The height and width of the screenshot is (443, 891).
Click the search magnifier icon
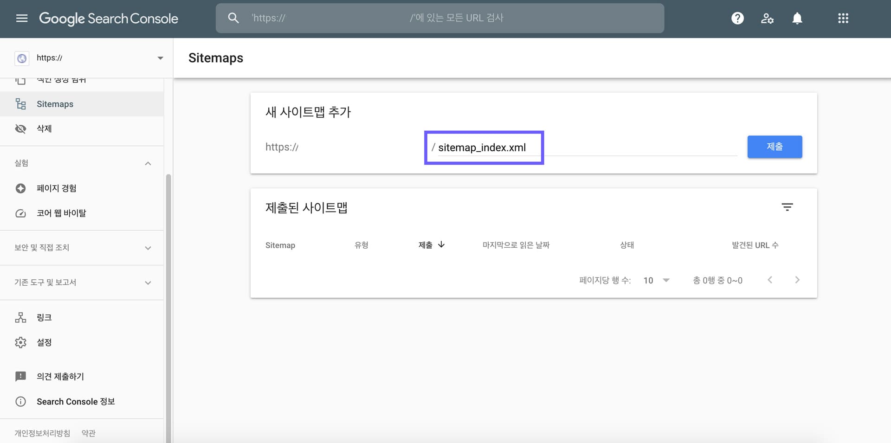pyautogui.click(x=233, y=18)
